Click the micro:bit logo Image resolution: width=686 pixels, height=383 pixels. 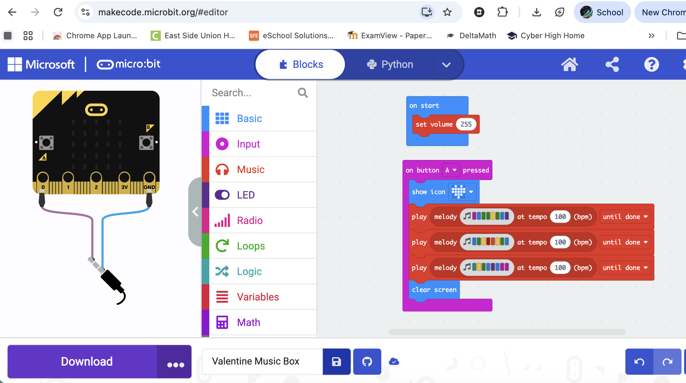129,64
